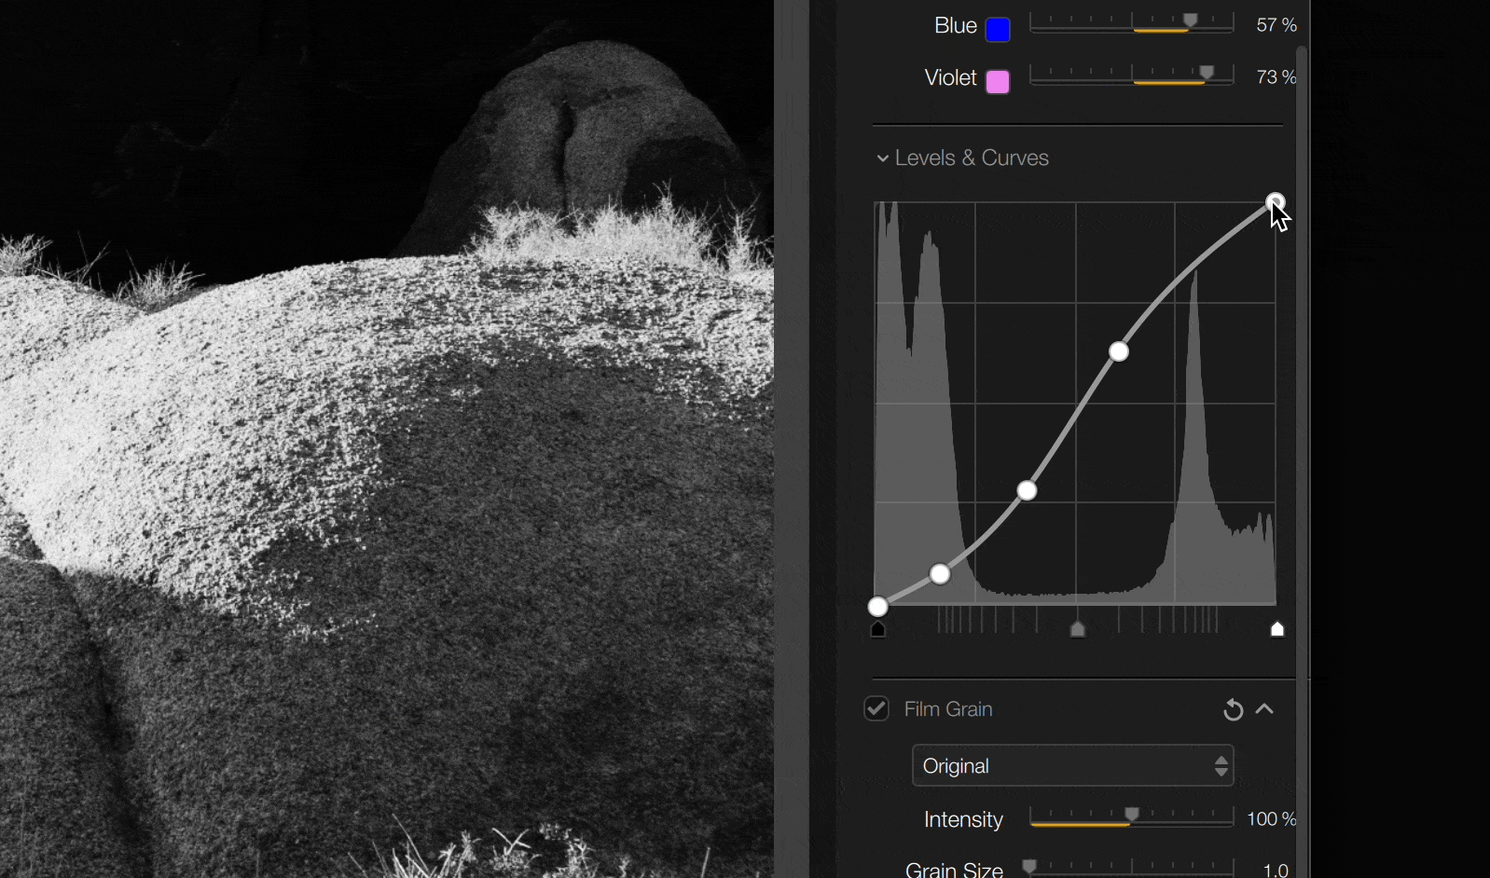Click the Violet slider handle
1490x878 pixels.
[x=1207, y=73]
